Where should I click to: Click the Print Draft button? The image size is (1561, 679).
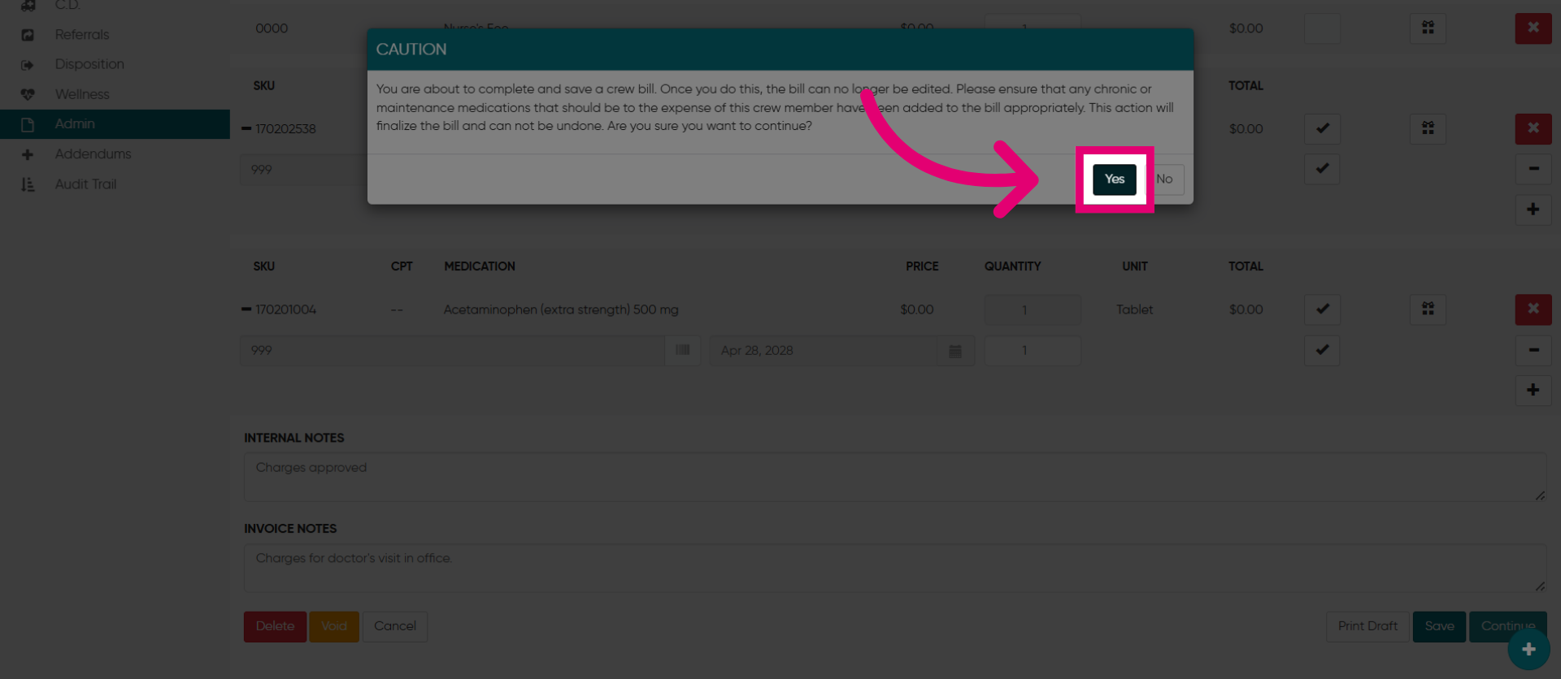pyautogui.click(x=1368, y=626)
